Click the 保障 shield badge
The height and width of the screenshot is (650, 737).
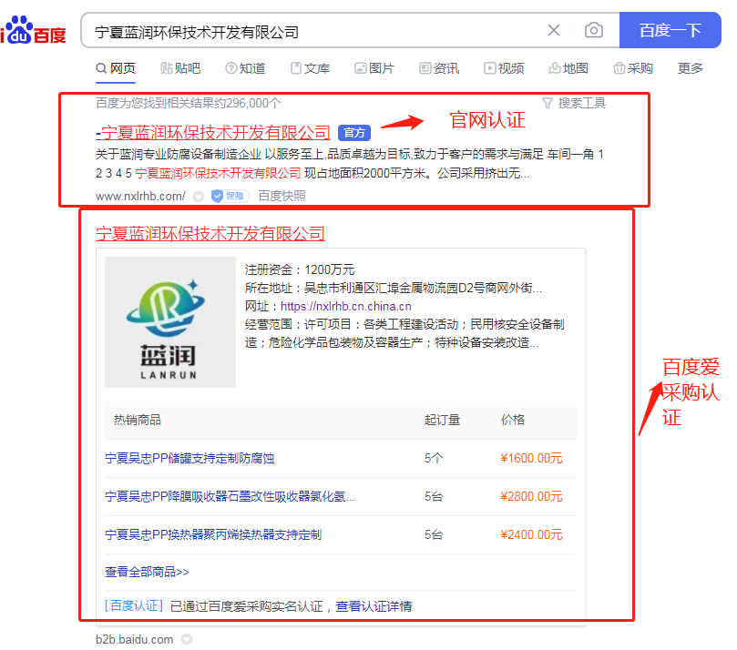230,196
